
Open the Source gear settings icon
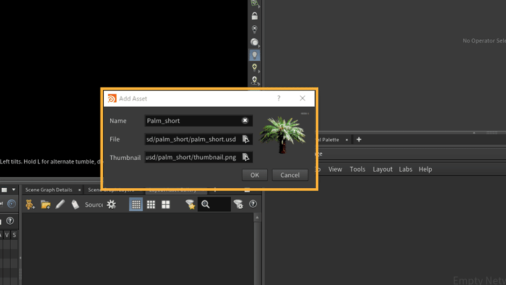[x=111, y=204]
